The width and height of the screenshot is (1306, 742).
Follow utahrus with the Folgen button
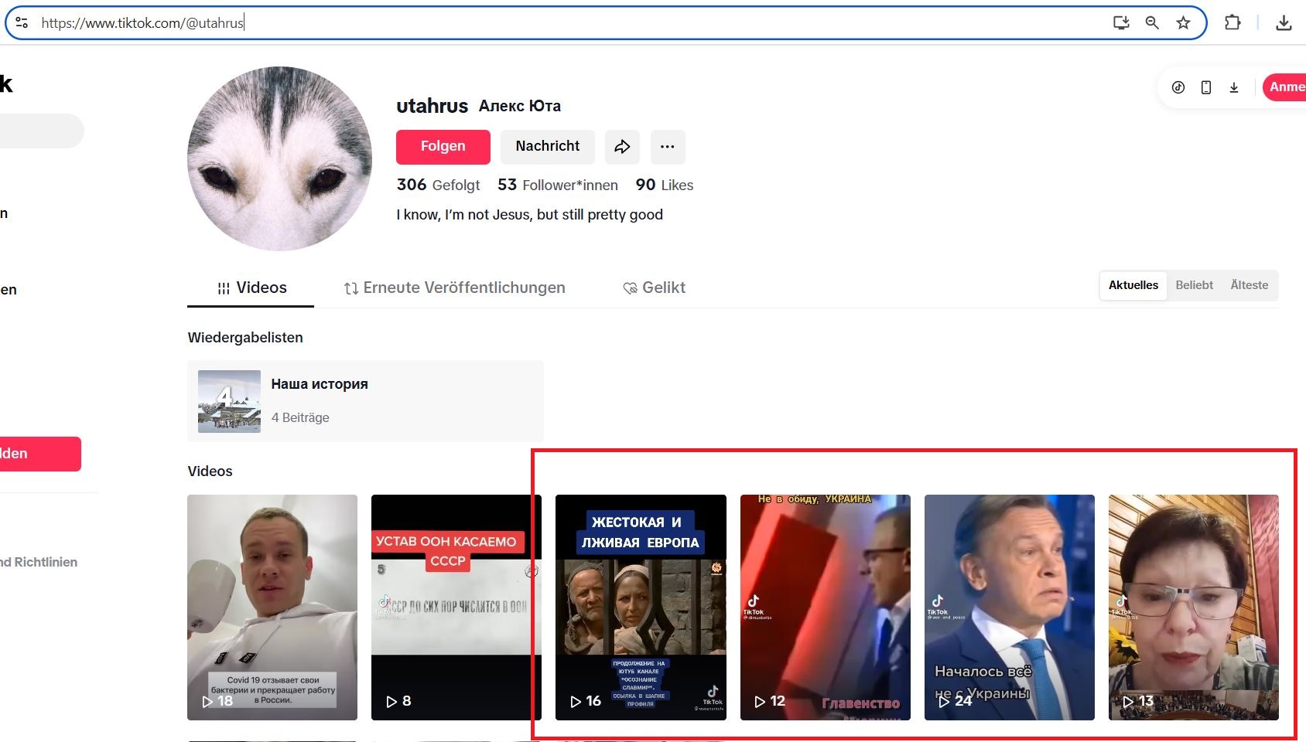point(443,147)
